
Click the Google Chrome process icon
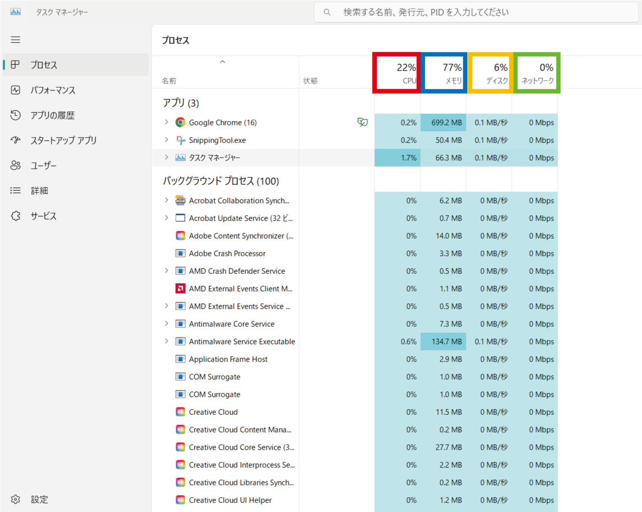180,122
